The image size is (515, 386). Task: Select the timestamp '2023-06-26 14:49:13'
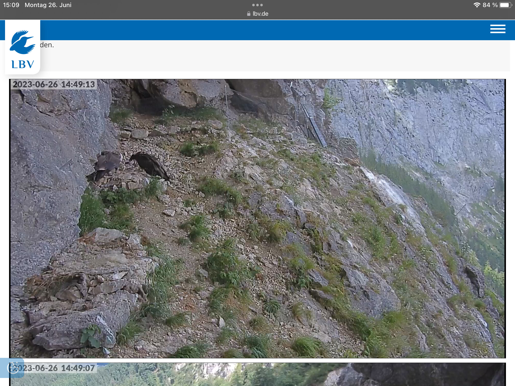(54, 84)
